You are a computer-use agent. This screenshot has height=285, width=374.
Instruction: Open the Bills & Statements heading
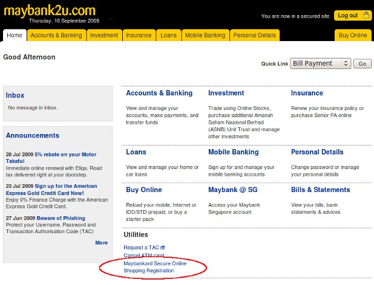pyautogui.click(x=320, y=190)
